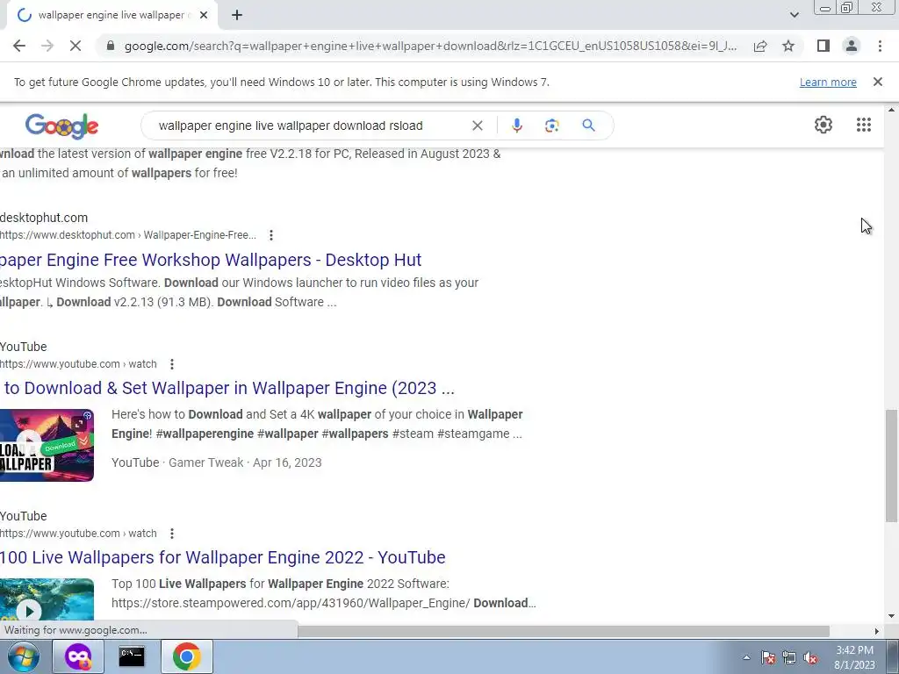
Task: Open options for desktophut.com result
Action: [x=271, y=235]
